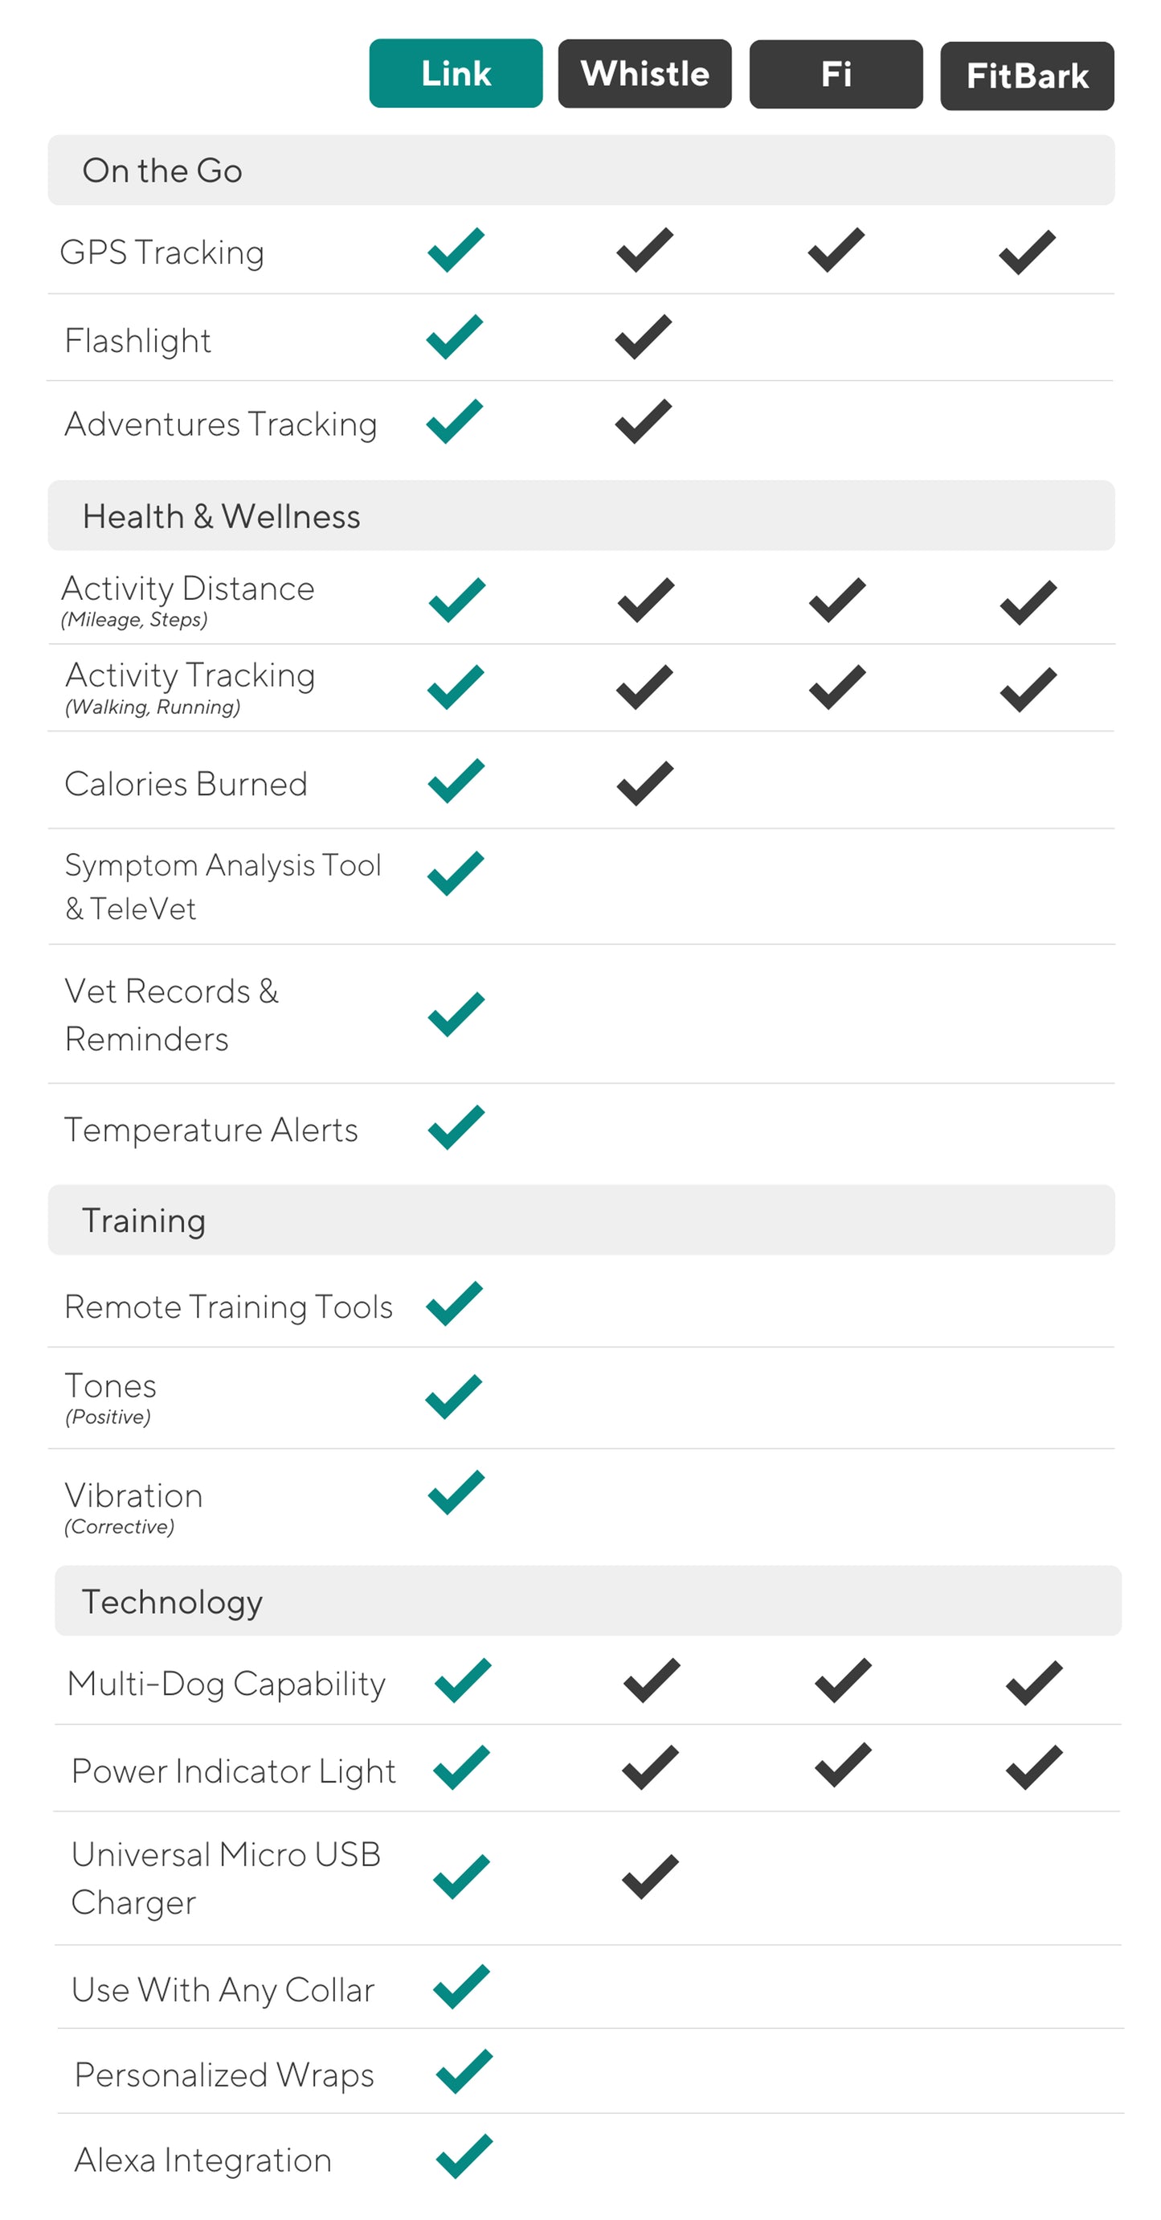This screenshot has width=1161, height=2220.
Task: Click Whistle's Calories Burned checkmark
Action: 645,782
